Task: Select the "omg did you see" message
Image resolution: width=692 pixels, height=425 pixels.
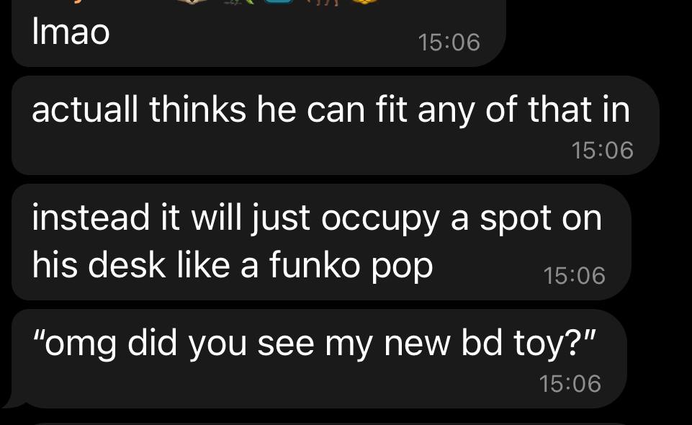Action: pos(319,358)
